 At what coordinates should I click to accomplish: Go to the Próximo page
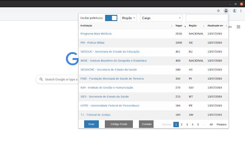coord(221,124)
